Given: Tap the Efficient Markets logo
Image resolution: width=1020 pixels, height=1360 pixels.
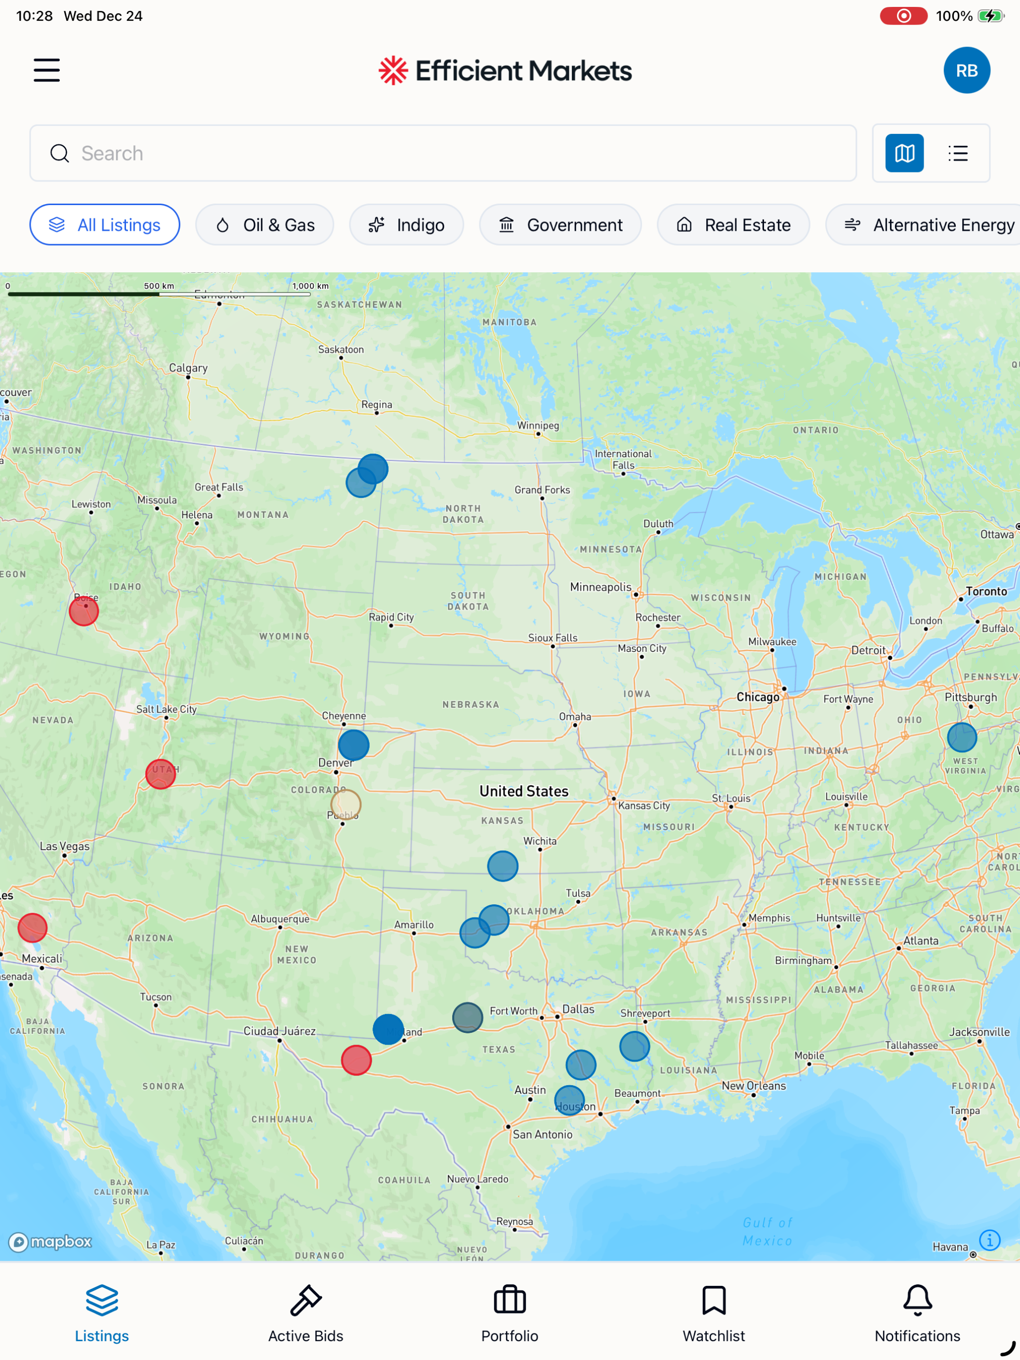Looking at the screenshot, I should point(505,71).
